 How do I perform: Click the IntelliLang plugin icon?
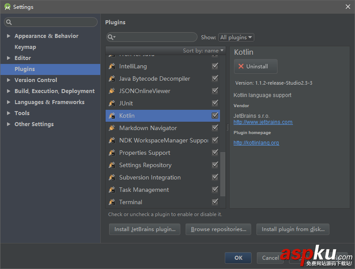pyautogui.click(x=112, y=66)
